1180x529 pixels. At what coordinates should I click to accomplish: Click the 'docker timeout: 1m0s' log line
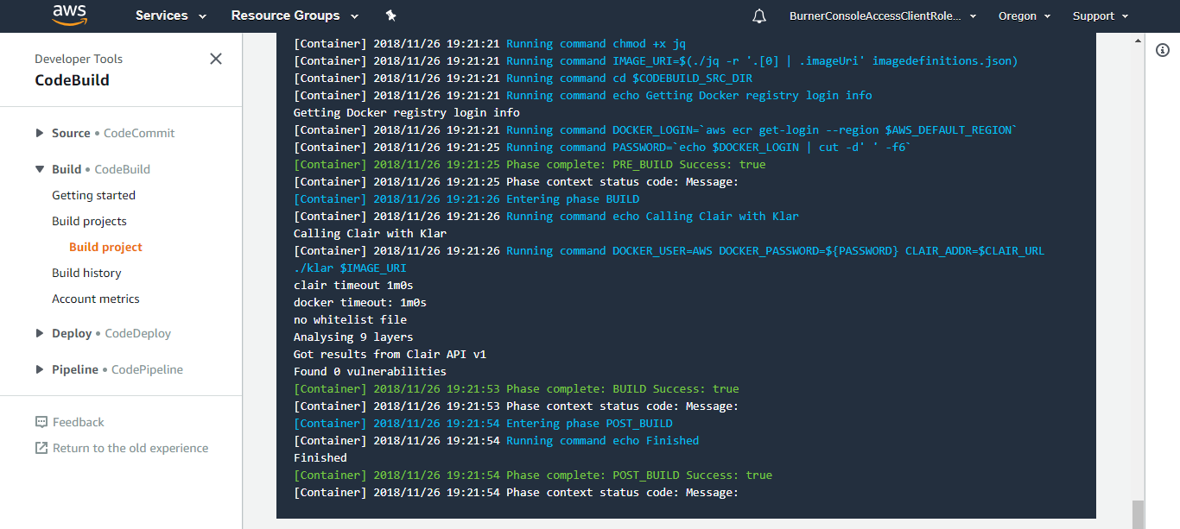pyautogui.click(x=360, y=302)
